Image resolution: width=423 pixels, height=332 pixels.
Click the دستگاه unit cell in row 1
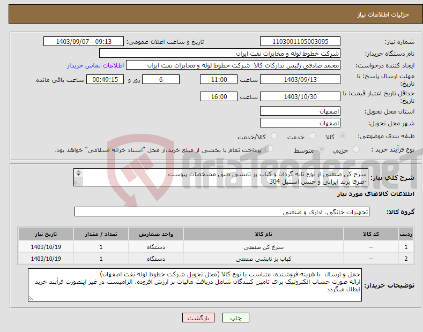coord(156,247)
